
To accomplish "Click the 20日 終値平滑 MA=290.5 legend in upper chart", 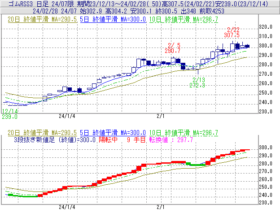I will point(42,19).
